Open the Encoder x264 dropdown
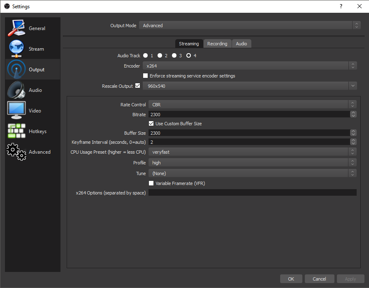369x288 pixels. (250, 66)
